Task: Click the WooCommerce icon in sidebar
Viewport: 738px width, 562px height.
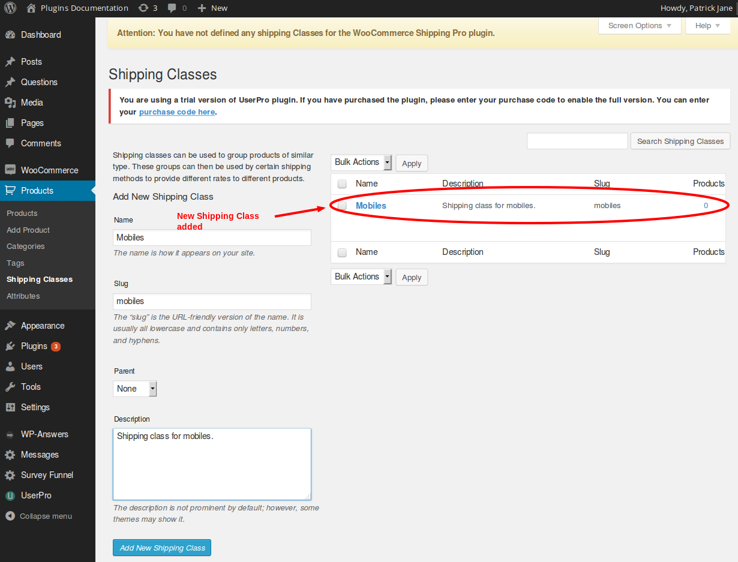Action: [10, 170]
